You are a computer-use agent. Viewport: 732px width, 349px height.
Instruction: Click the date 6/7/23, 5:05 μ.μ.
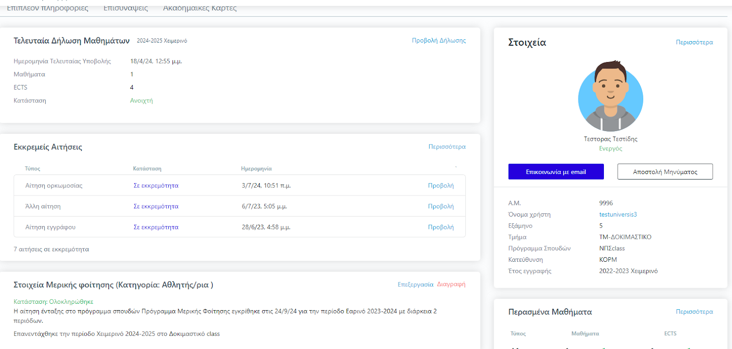(x=264, y=206)
